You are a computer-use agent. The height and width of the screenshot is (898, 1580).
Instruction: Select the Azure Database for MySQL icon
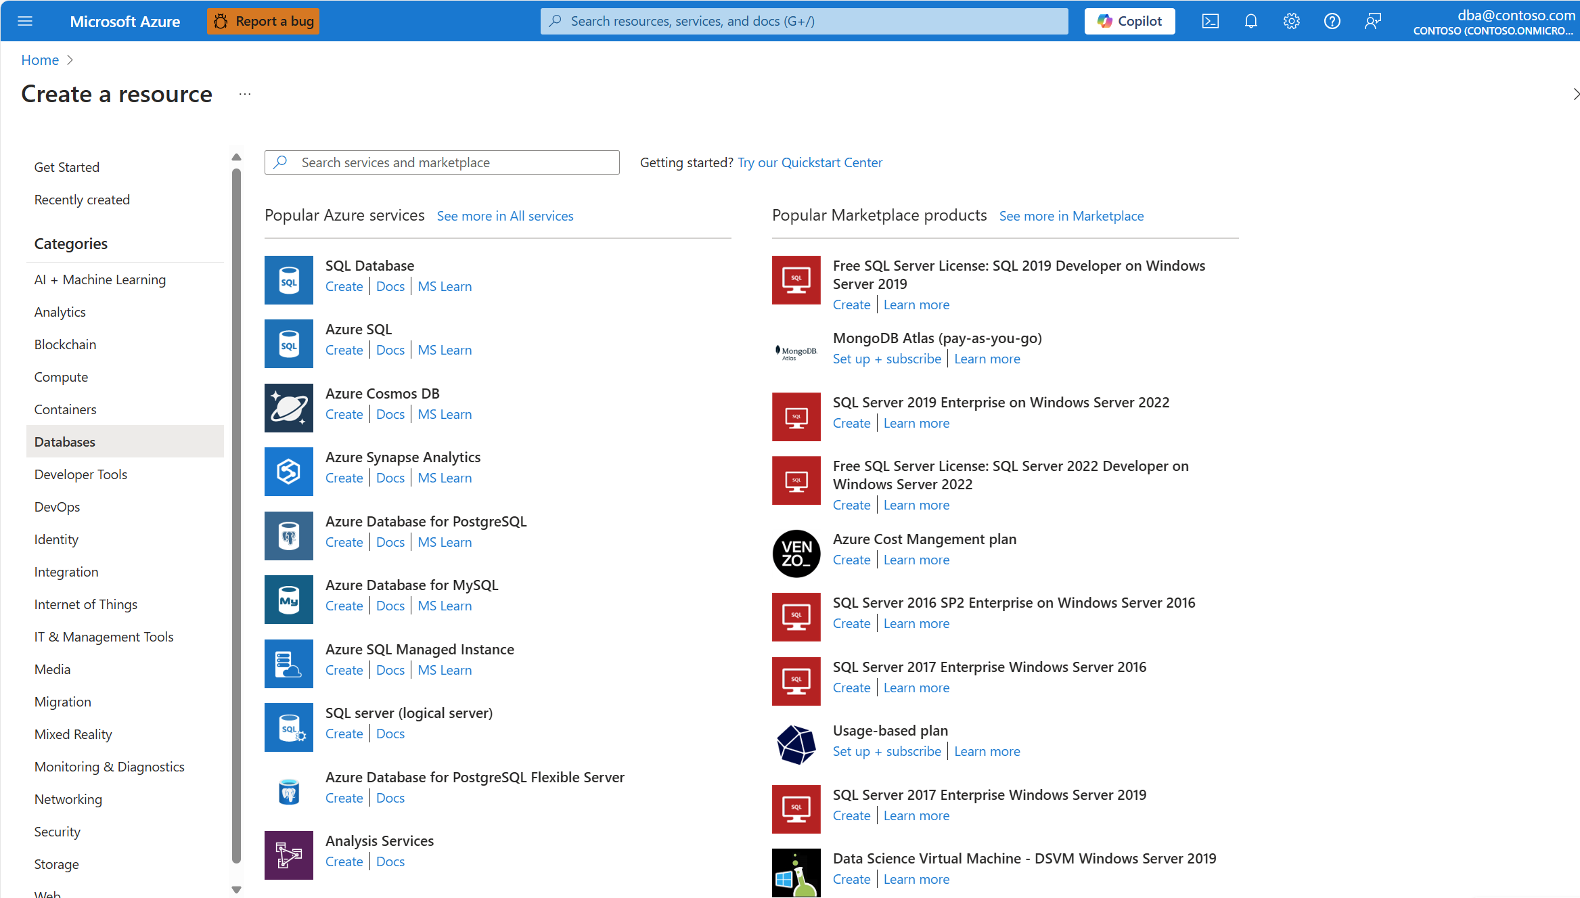point(288,599)
